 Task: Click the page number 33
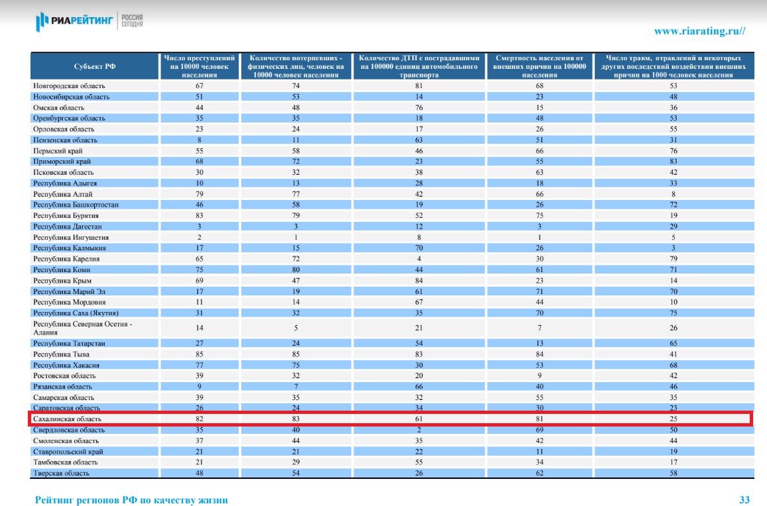pyautogui.click(x=744, y=500)
